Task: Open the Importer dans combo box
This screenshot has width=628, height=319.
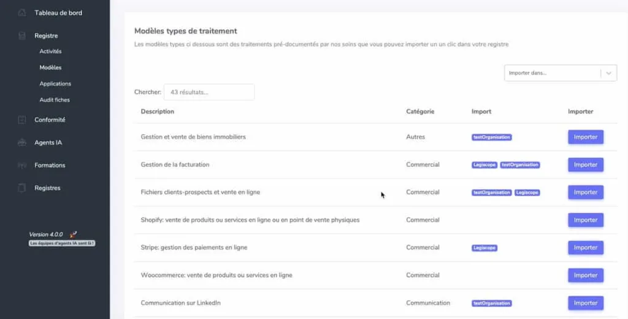Action: pos(552,73)
